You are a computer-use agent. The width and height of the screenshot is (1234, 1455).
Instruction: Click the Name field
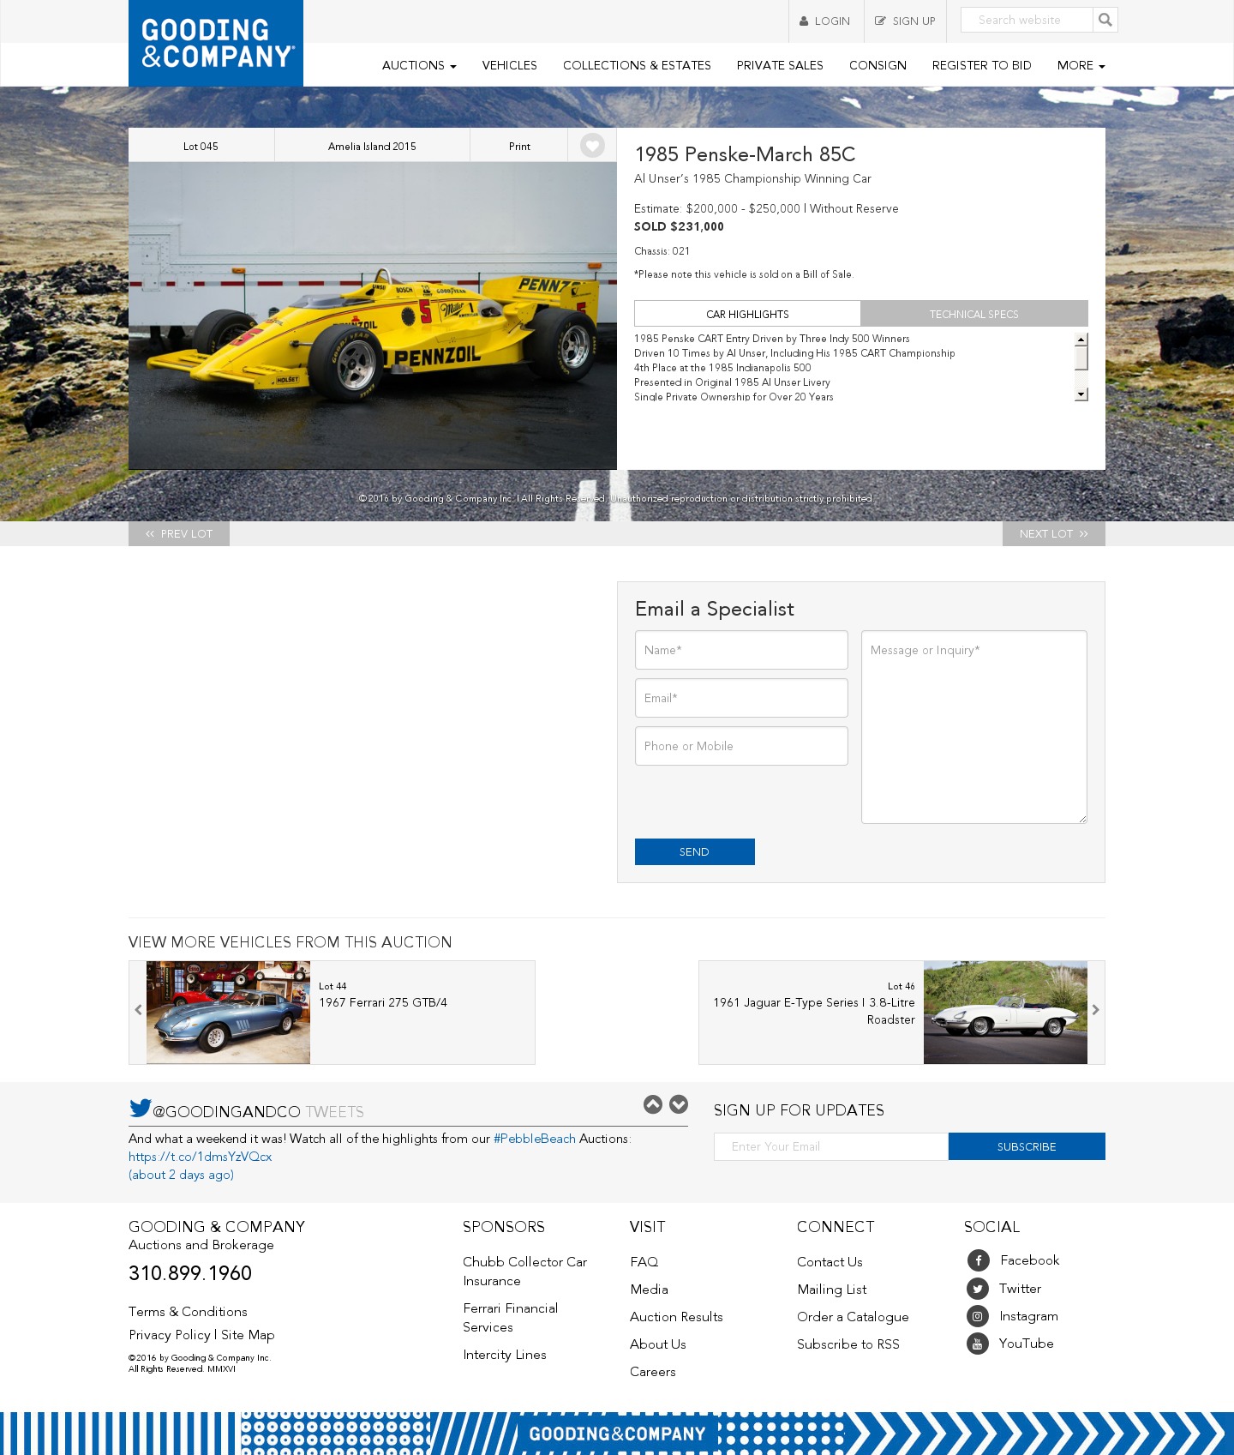click(741, 650)
